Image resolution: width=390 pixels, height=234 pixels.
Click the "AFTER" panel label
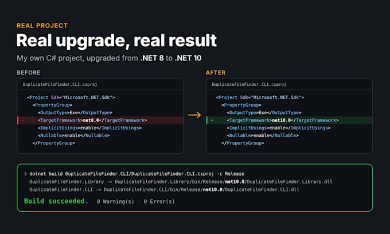click(x=216, y=73)
